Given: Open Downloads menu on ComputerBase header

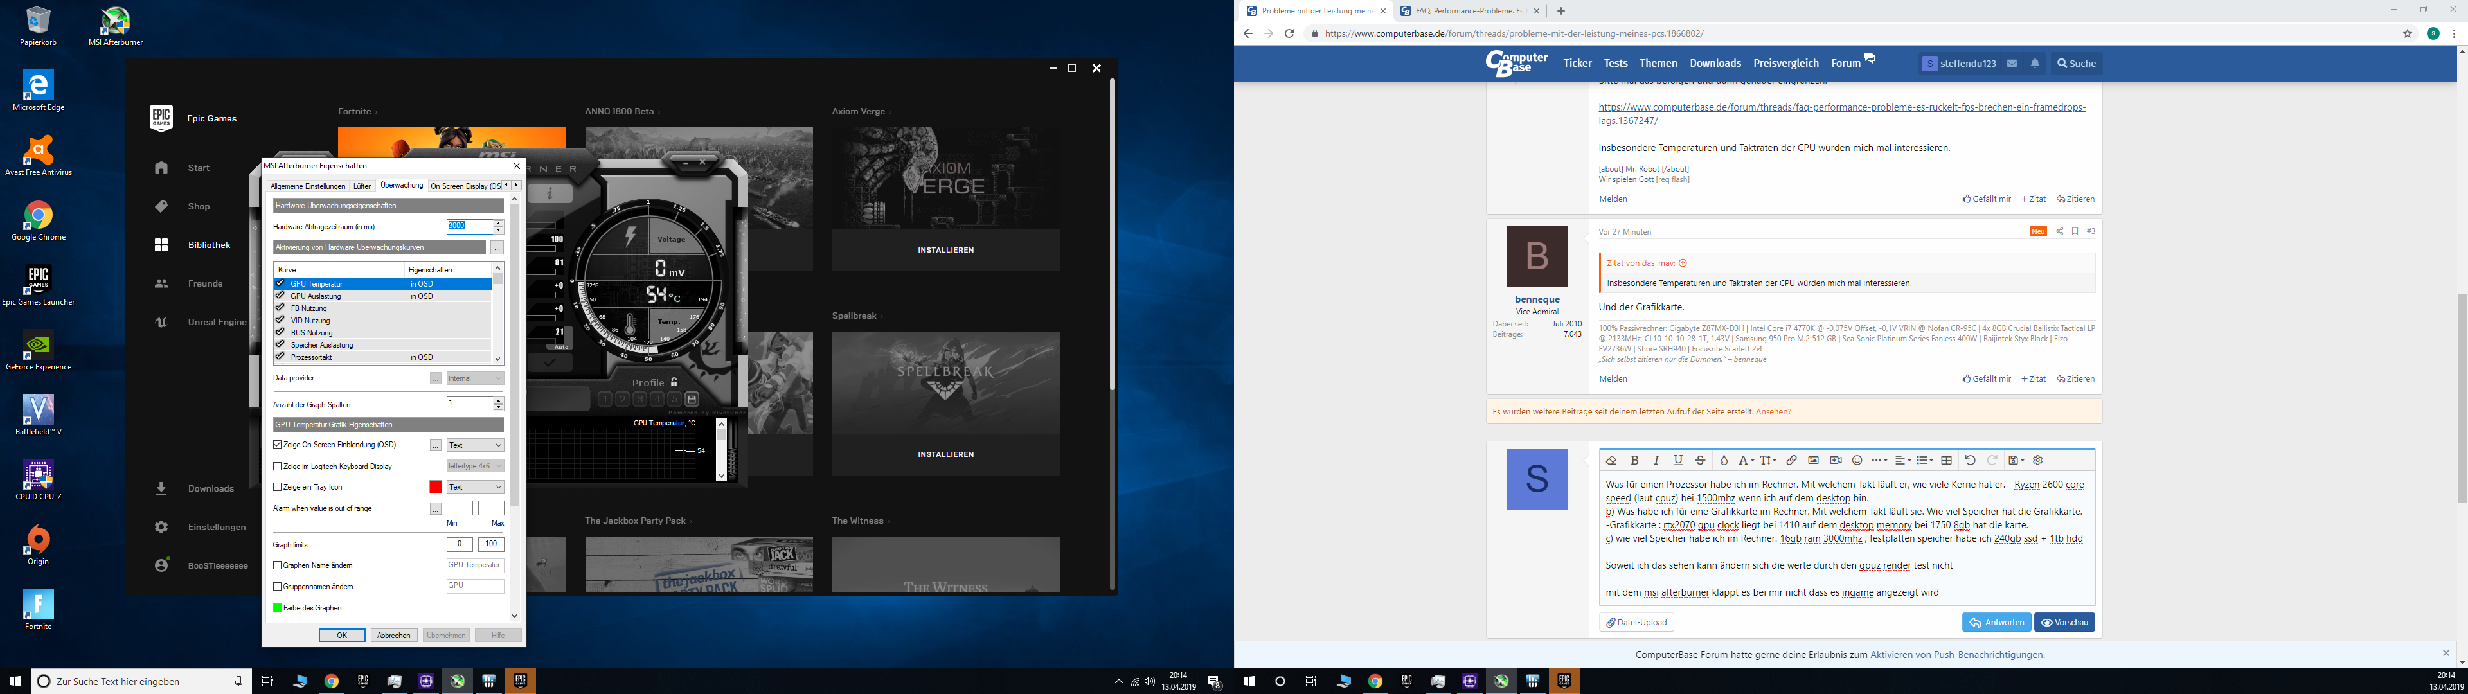Looking at the screenshot, I should pyautogui.click(x=1715, y=63).
